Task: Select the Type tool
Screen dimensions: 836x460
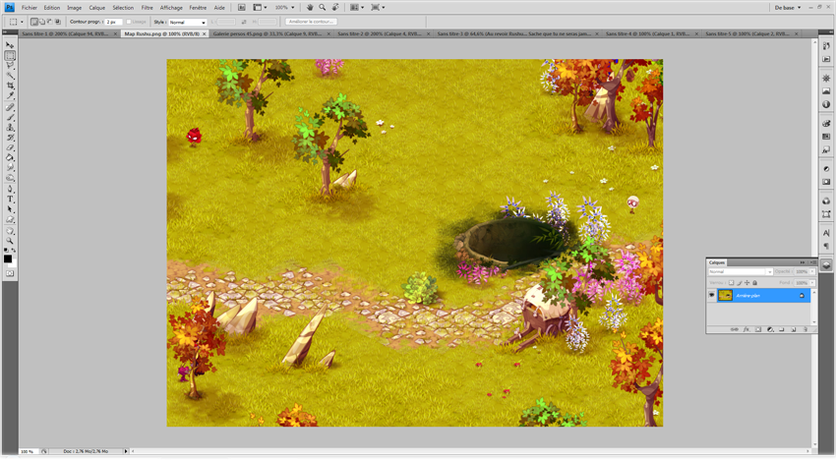Action: point(10,200)
